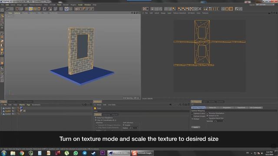Click the highlighted UV polygons mode icon
The image size is (278, 156).
[66, 9]
